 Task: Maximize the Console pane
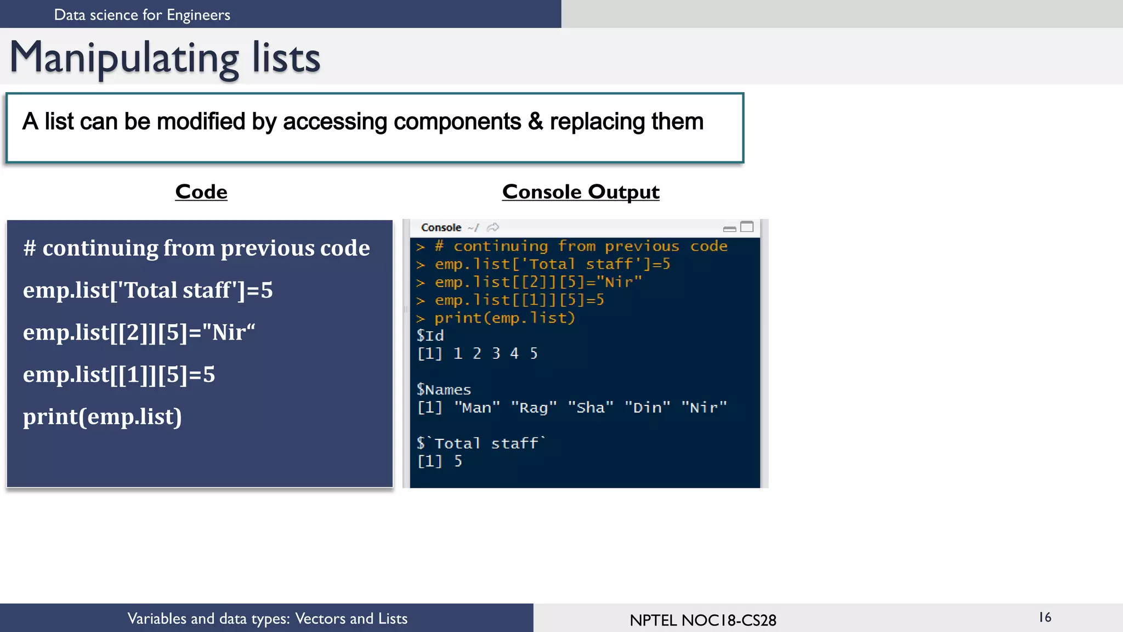747,227
